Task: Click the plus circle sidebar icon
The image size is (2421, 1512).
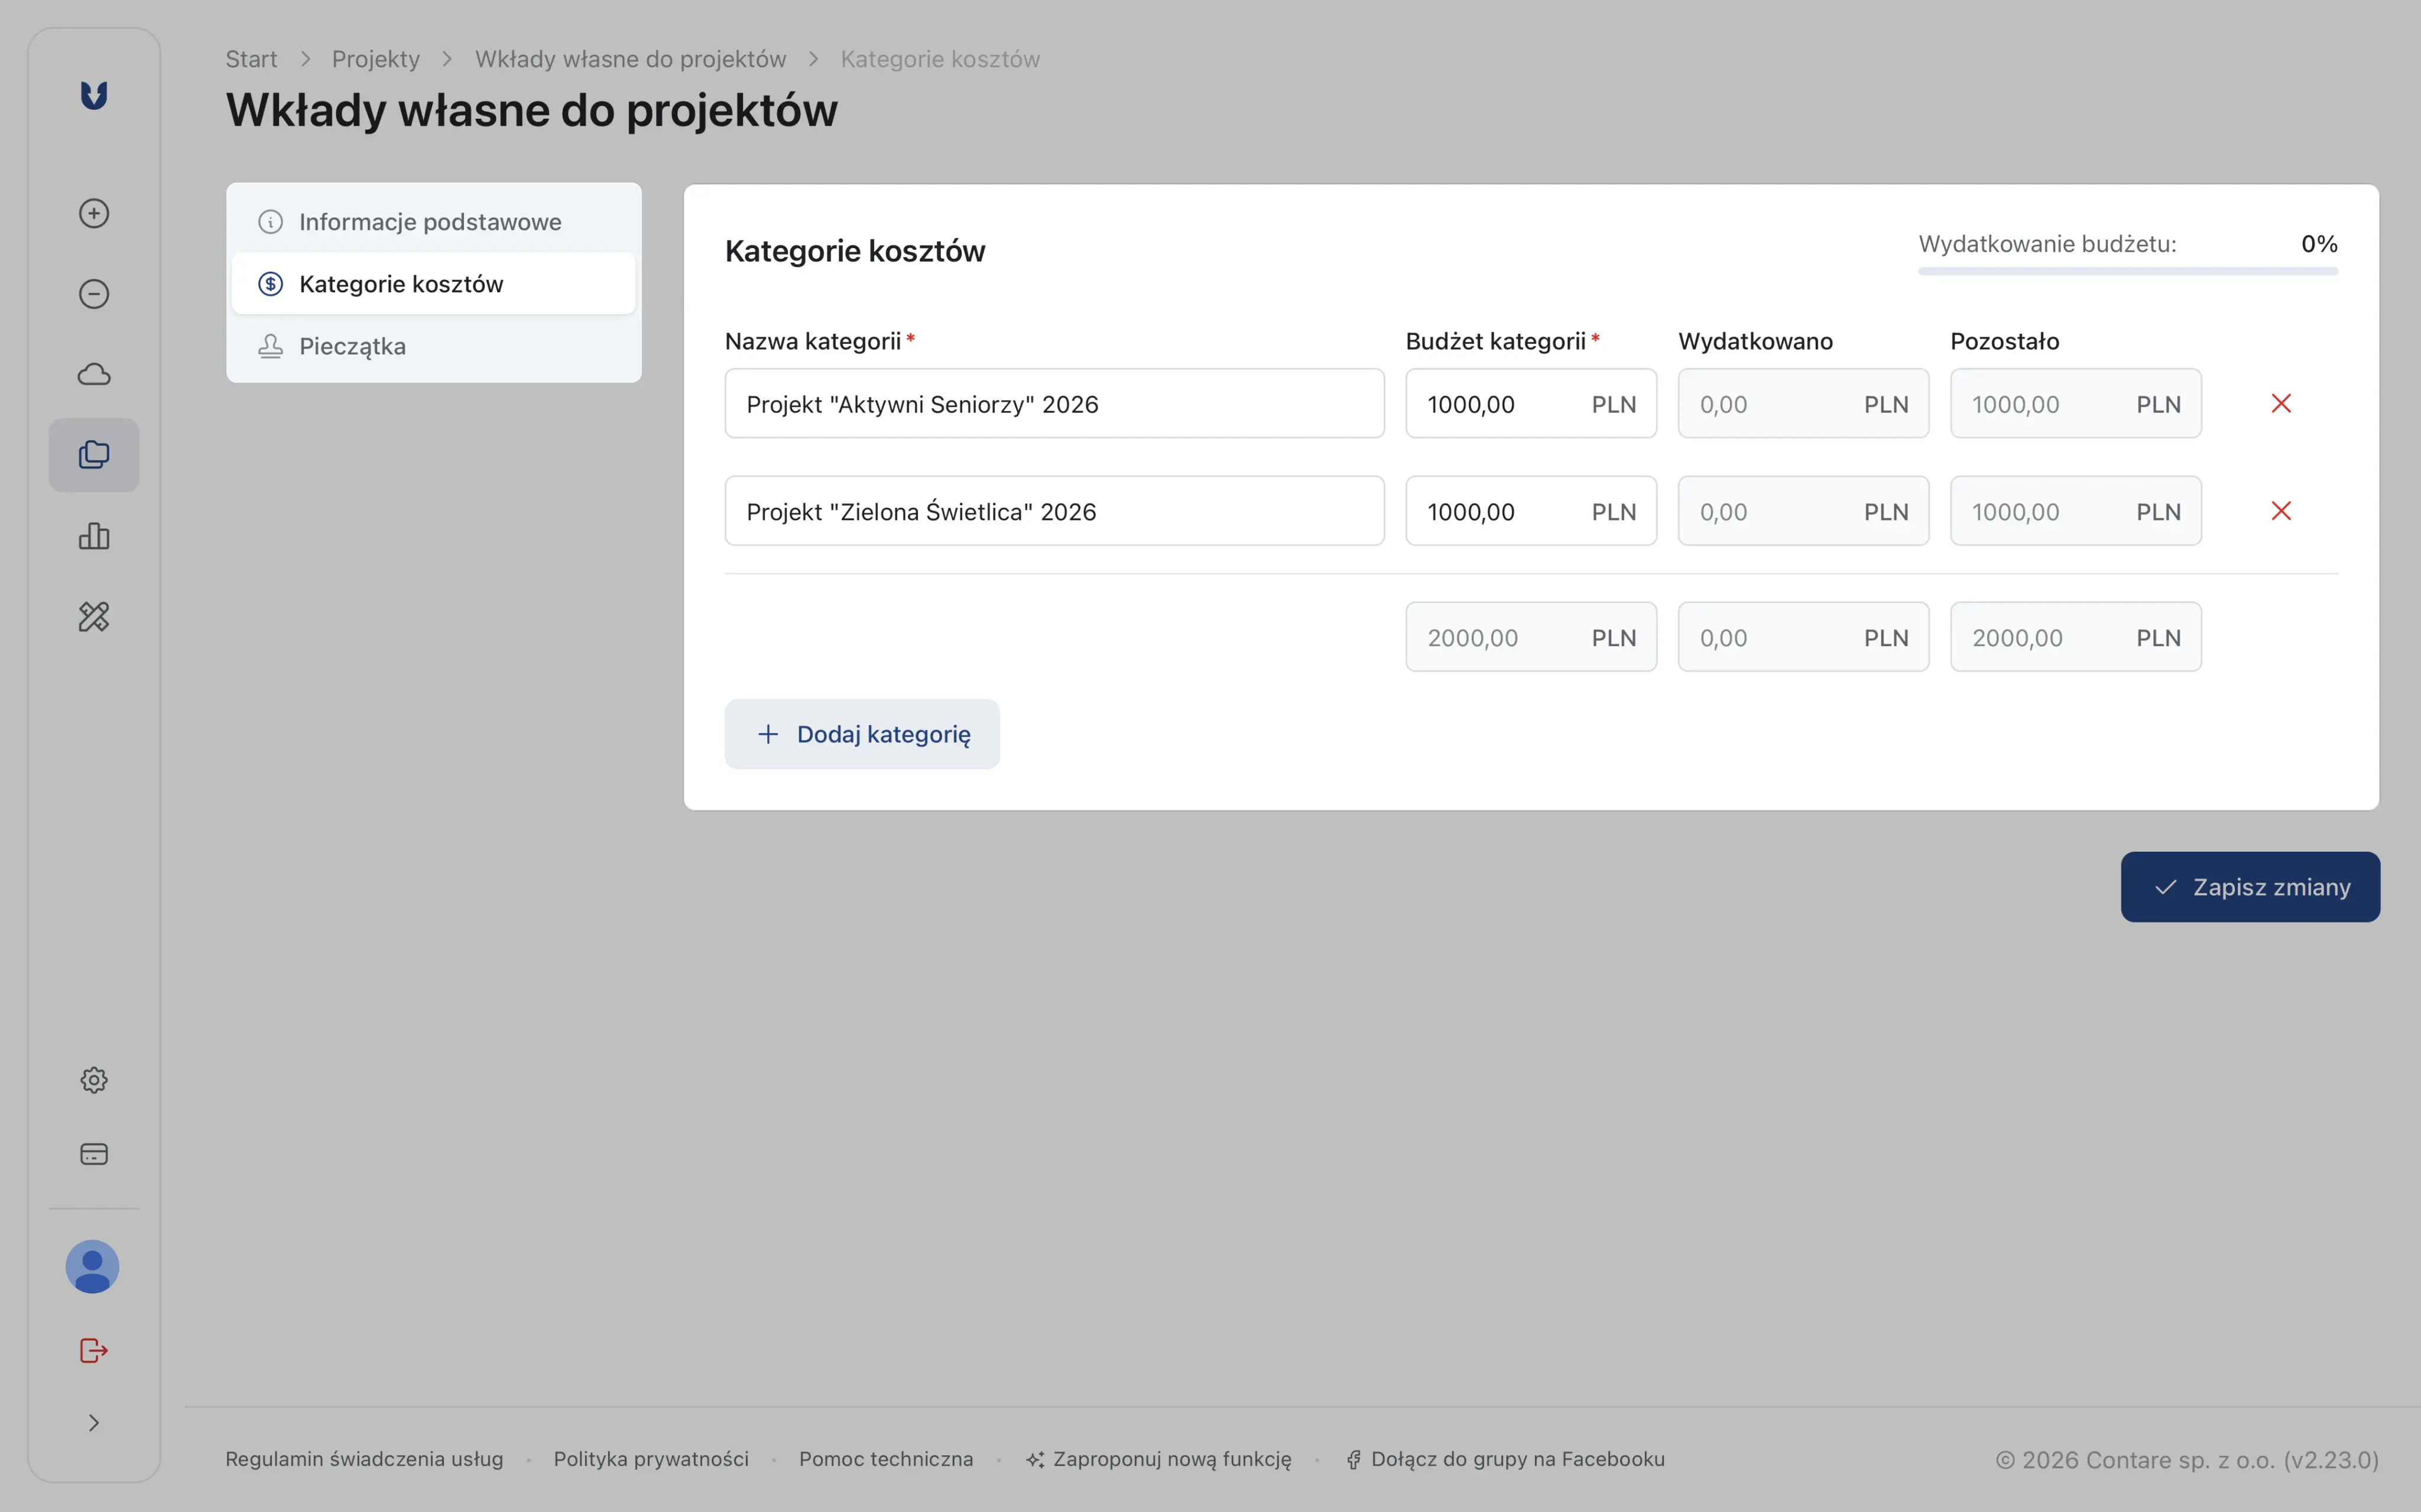Action: click(94, 213)
